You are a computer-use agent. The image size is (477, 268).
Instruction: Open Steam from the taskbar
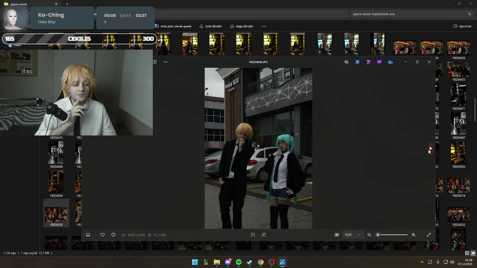coord(249,262)
